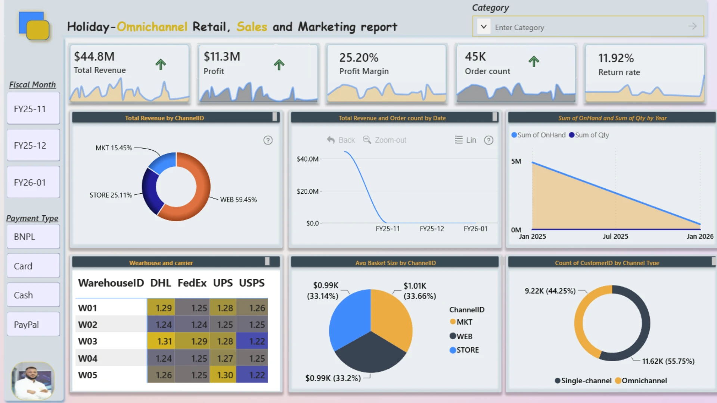Click the Zoom-out magnifier icon
This screenshot has width=717, height=403.
(367, 140)
